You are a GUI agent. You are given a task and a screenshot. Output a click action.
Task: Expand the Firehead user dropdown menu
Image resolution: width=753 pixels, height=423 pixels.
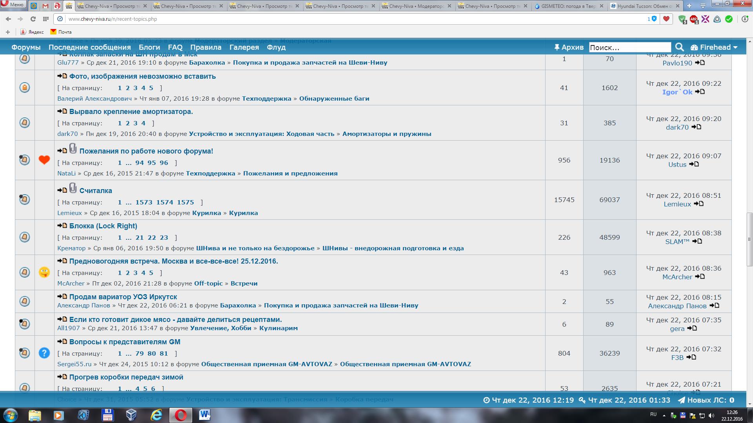coord(715,47)
